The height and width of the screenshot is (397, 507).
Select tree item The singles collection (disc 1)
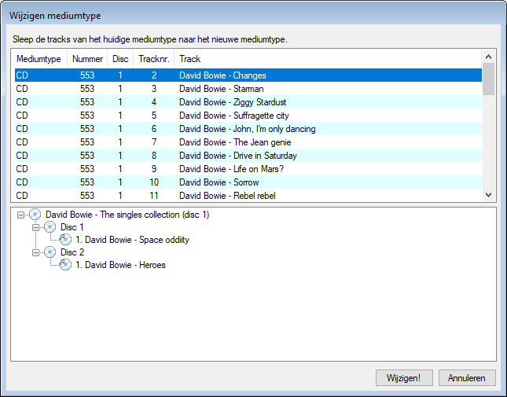[x=127, y=215]
